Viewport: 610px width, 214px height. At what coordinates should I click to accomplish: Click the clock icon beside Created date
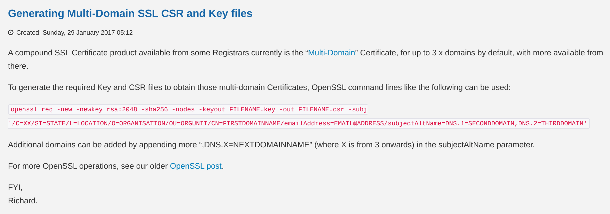click(x=11, y=32)
